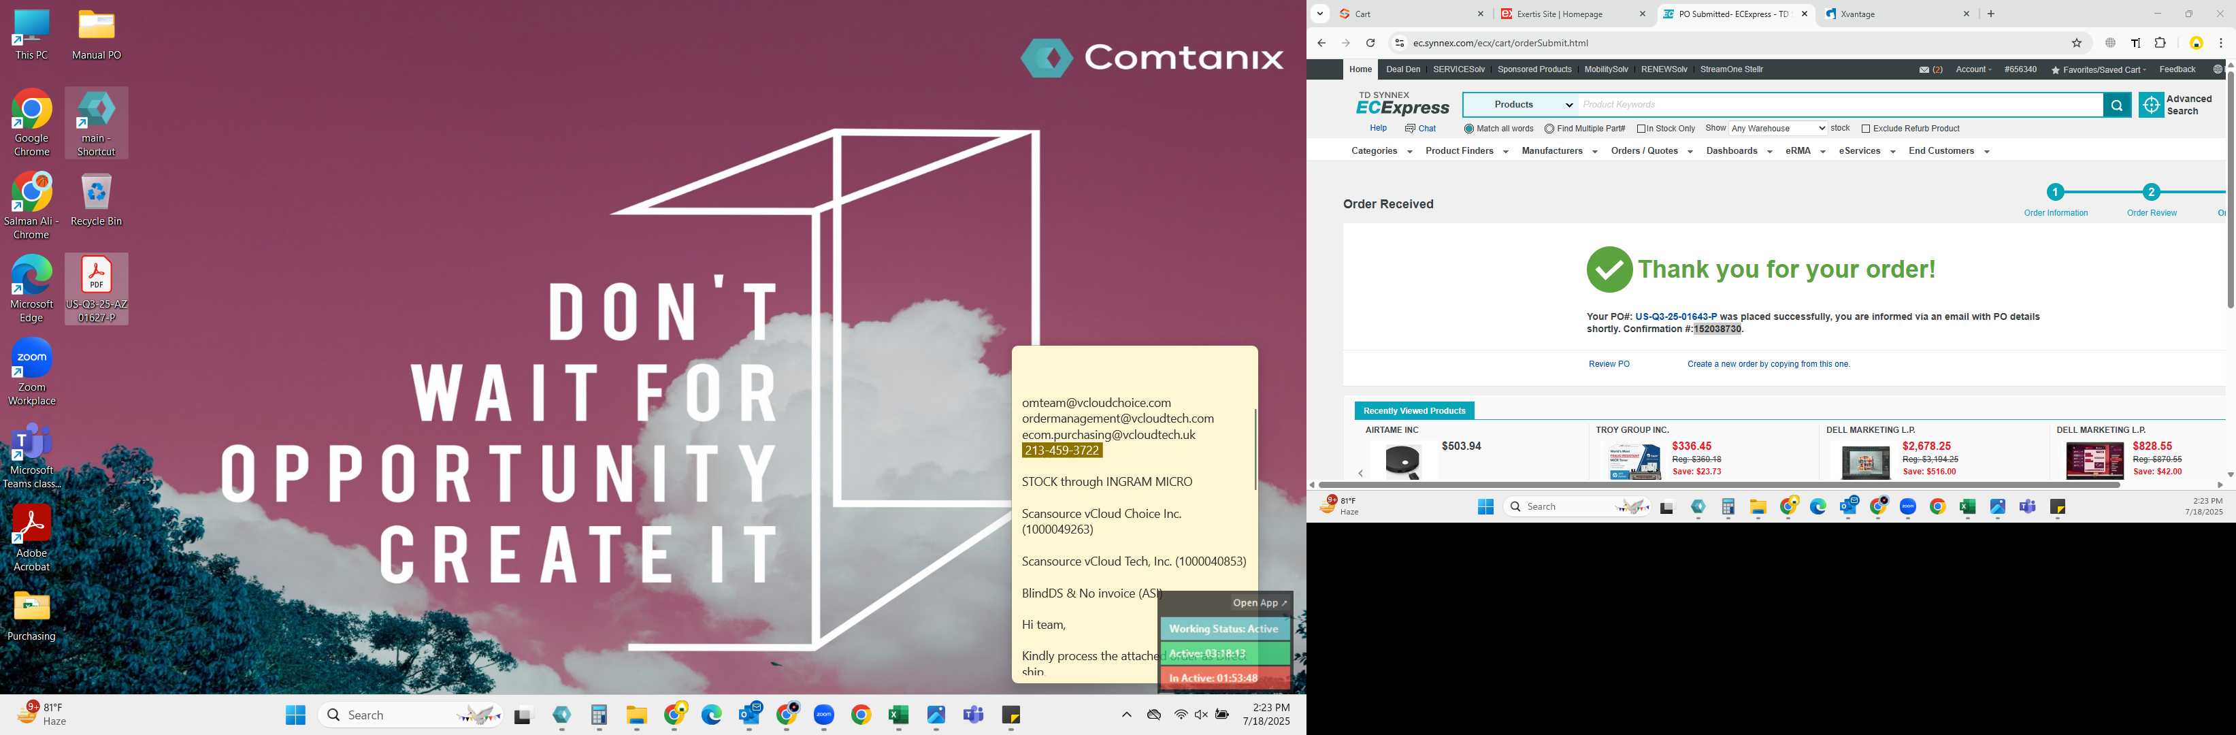Open the Chrome extensions puzzle icon
Screen dimensions: 2236x735
coord(2160,42)
